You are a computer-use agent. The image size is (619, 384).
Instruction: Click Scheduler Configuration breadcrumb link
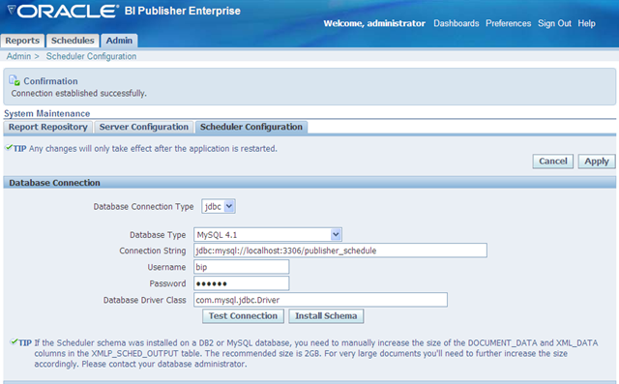point(91,56)
